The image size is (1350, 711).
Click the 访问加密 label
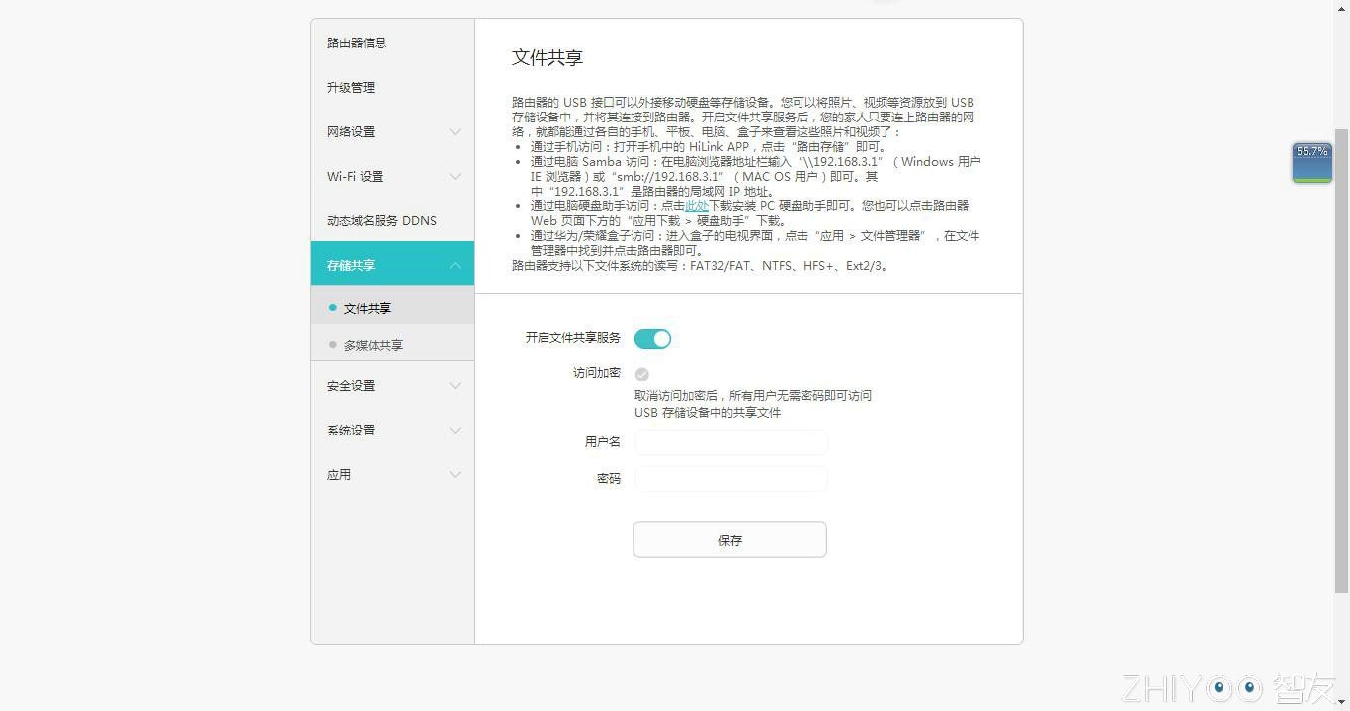point(597,373)
